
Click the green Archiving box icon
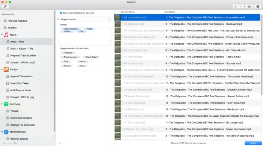coord(6,104)
